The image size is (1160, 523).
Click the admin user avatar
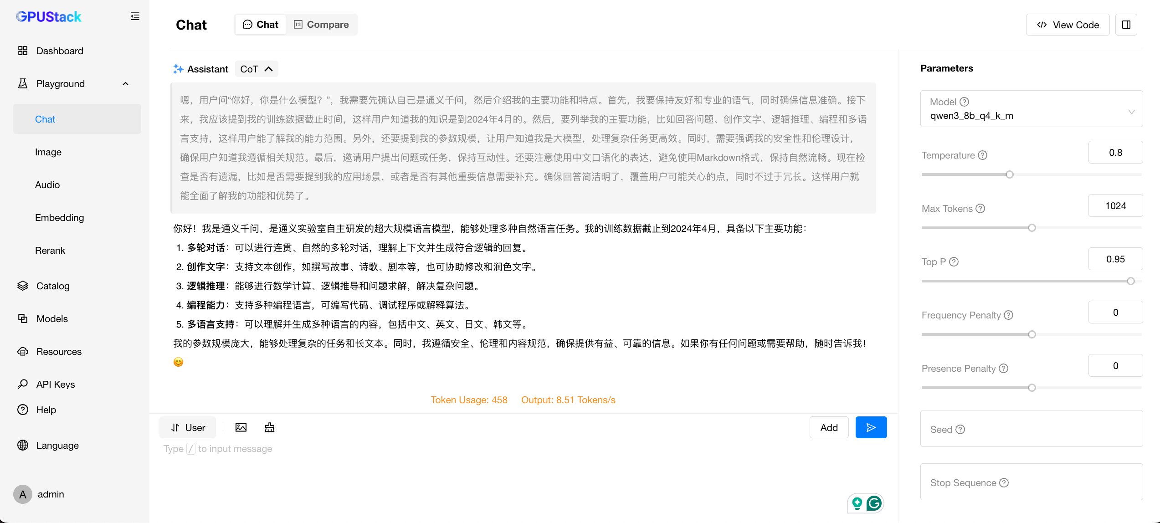point(23,494)
